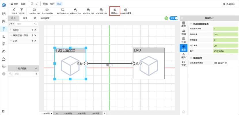Screen dimensions: 239x115
Task: Add a requirement link with plus
Action: click(x=36, y=74)
